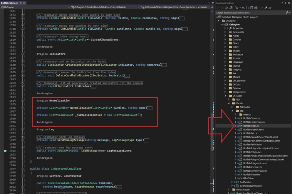
Task: Click the Show All Files icon
Action: pos(256,7)
